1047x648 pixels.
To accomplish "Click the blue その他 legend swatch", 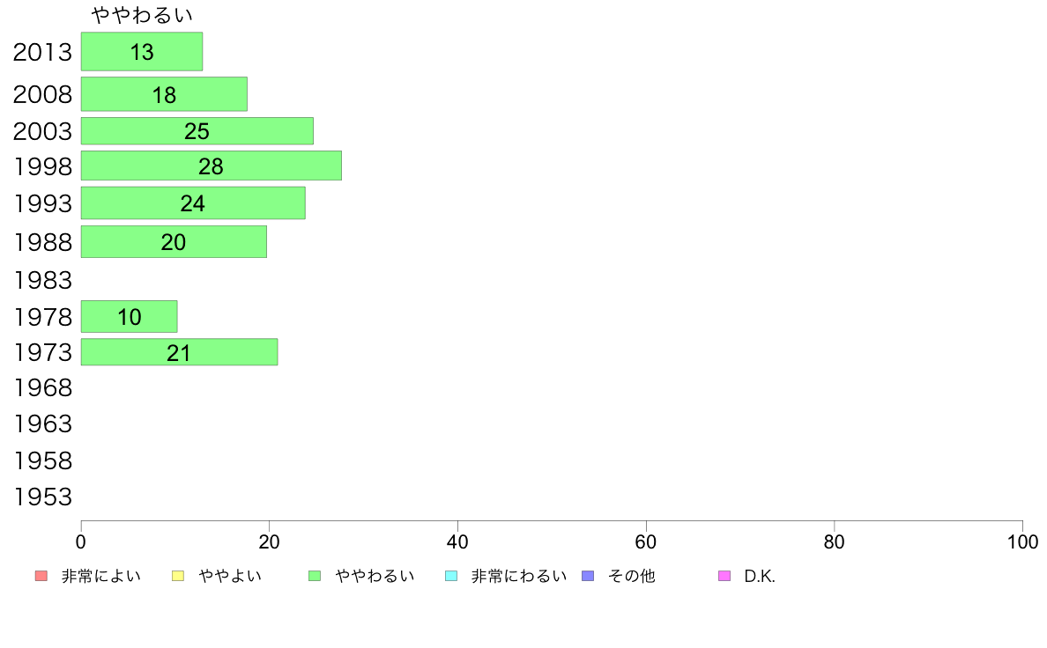I will [588, 576].
